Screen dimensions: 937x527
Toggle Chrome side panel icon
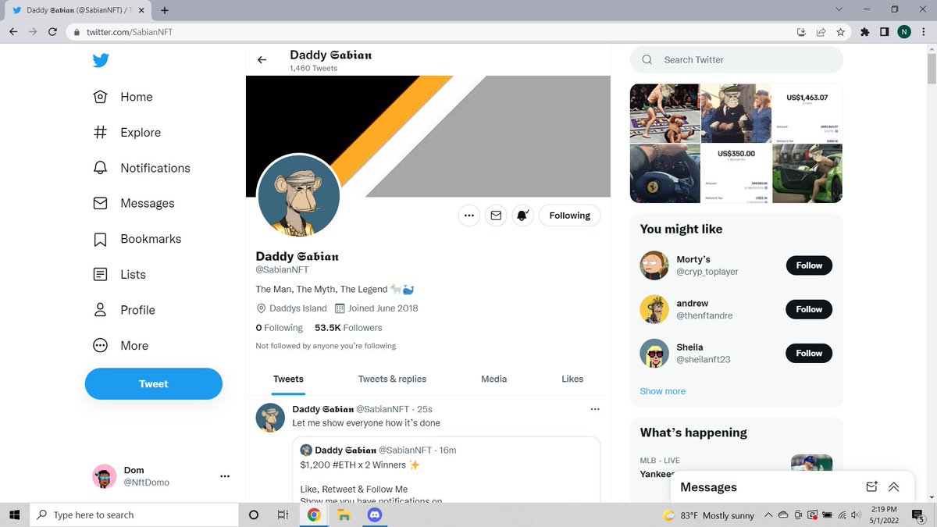coord(884,32)
